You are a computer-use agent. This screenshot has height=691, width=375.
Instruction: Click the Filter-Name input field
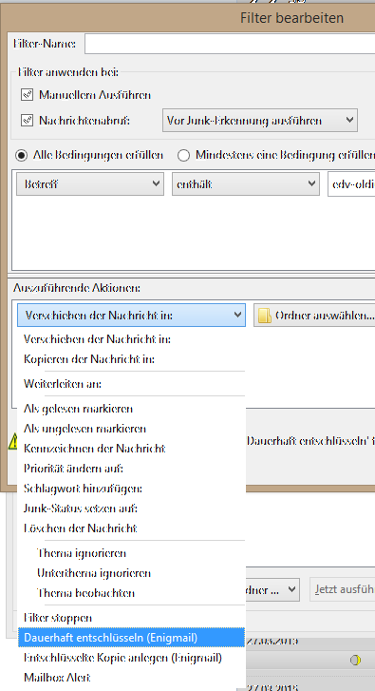230,44
